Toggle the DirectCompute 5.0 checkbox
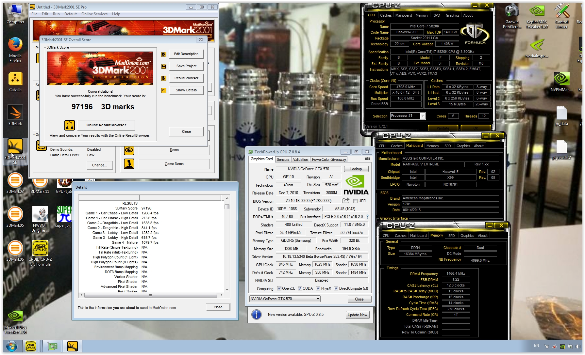This screenshot has height=355, width=585. (336, 288)
